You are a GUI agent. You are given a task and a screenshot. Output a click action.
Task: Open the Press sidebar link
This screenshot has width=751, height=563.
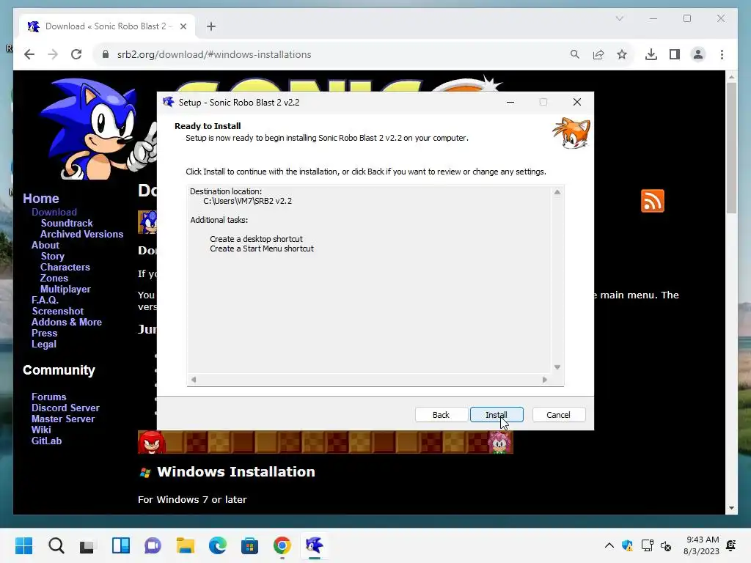click(x=44, y=334)
